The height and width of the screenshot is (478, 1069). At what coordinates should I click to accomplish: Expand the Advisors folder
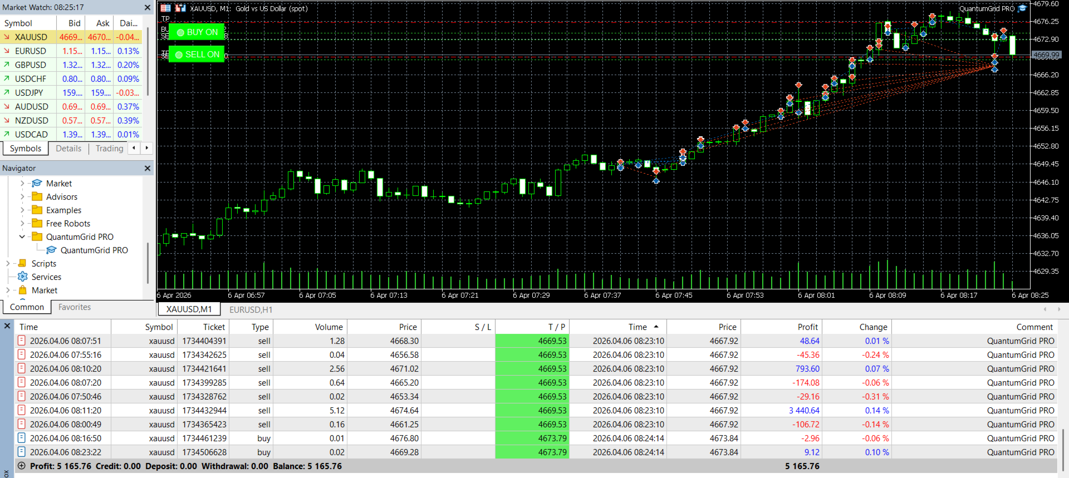point(22,196)
